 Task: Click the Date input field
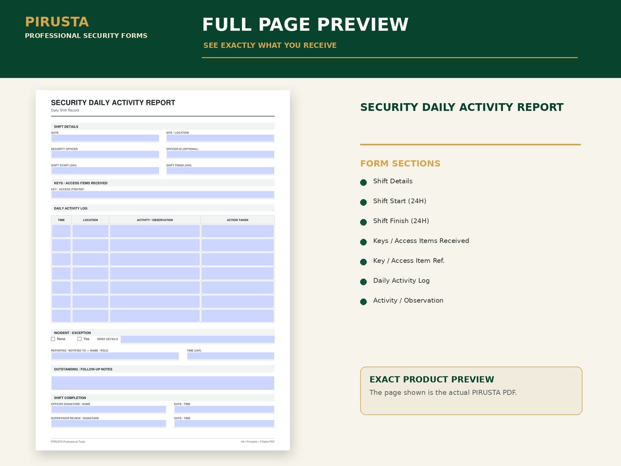(x=105, y=138)
